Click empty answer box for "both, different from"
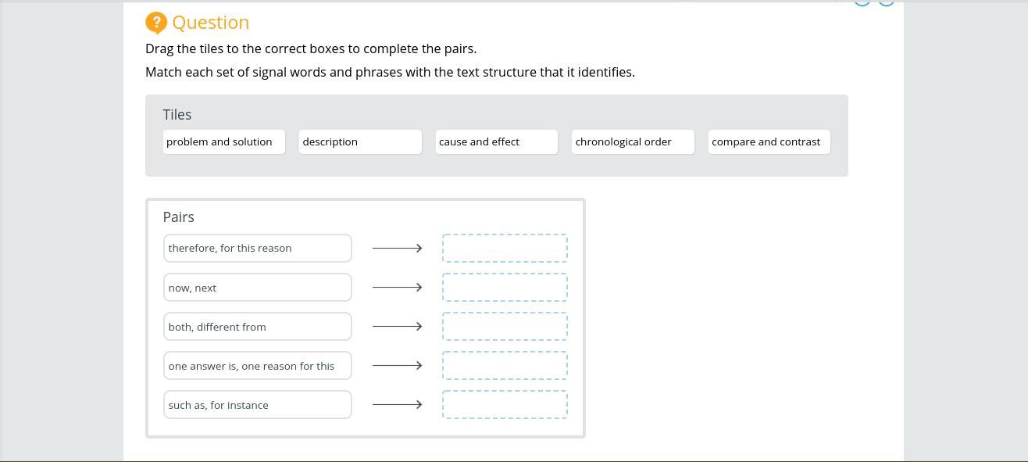The width and height of the screenshot is (1028, 462). 505,327
